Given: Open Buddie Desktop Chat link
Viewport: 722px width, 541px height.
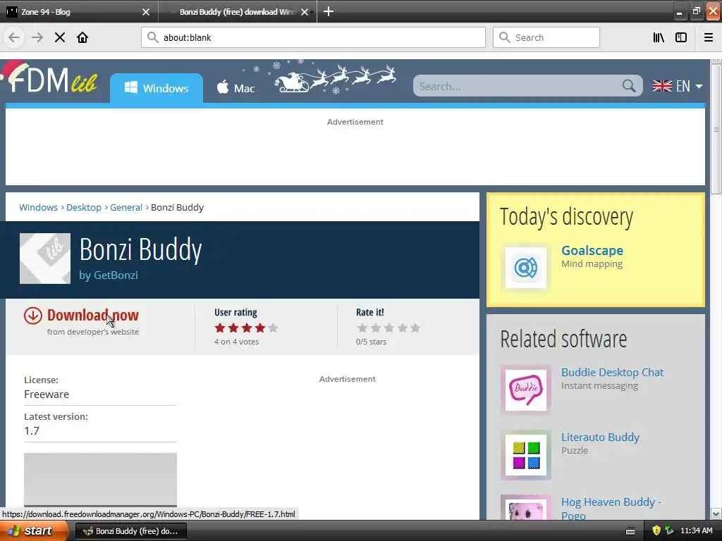Looking at the screenshot, I should click(x=612, y=372).
